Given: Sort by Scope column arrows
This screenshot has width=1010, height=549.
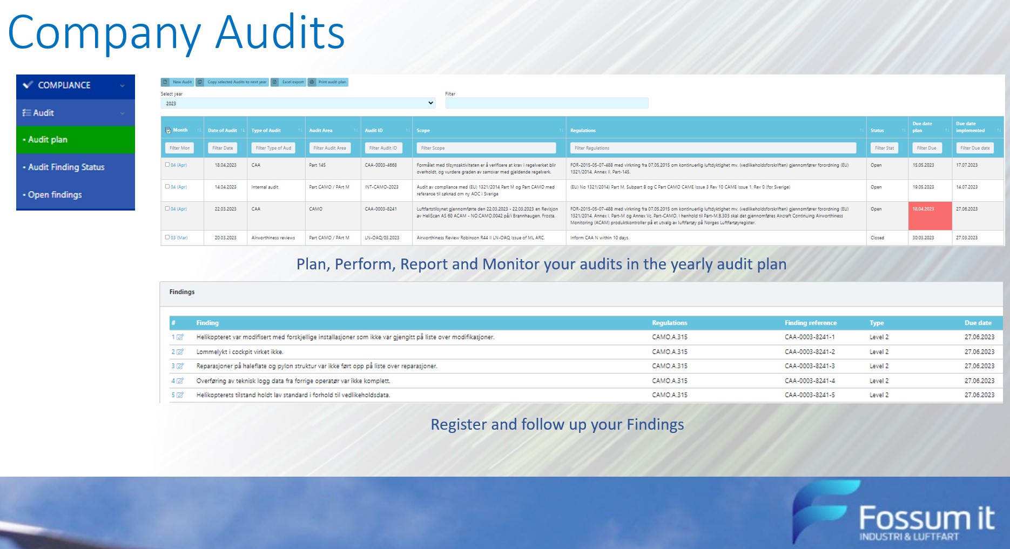Looking at the screenshot, I should [x=561, y=130].
